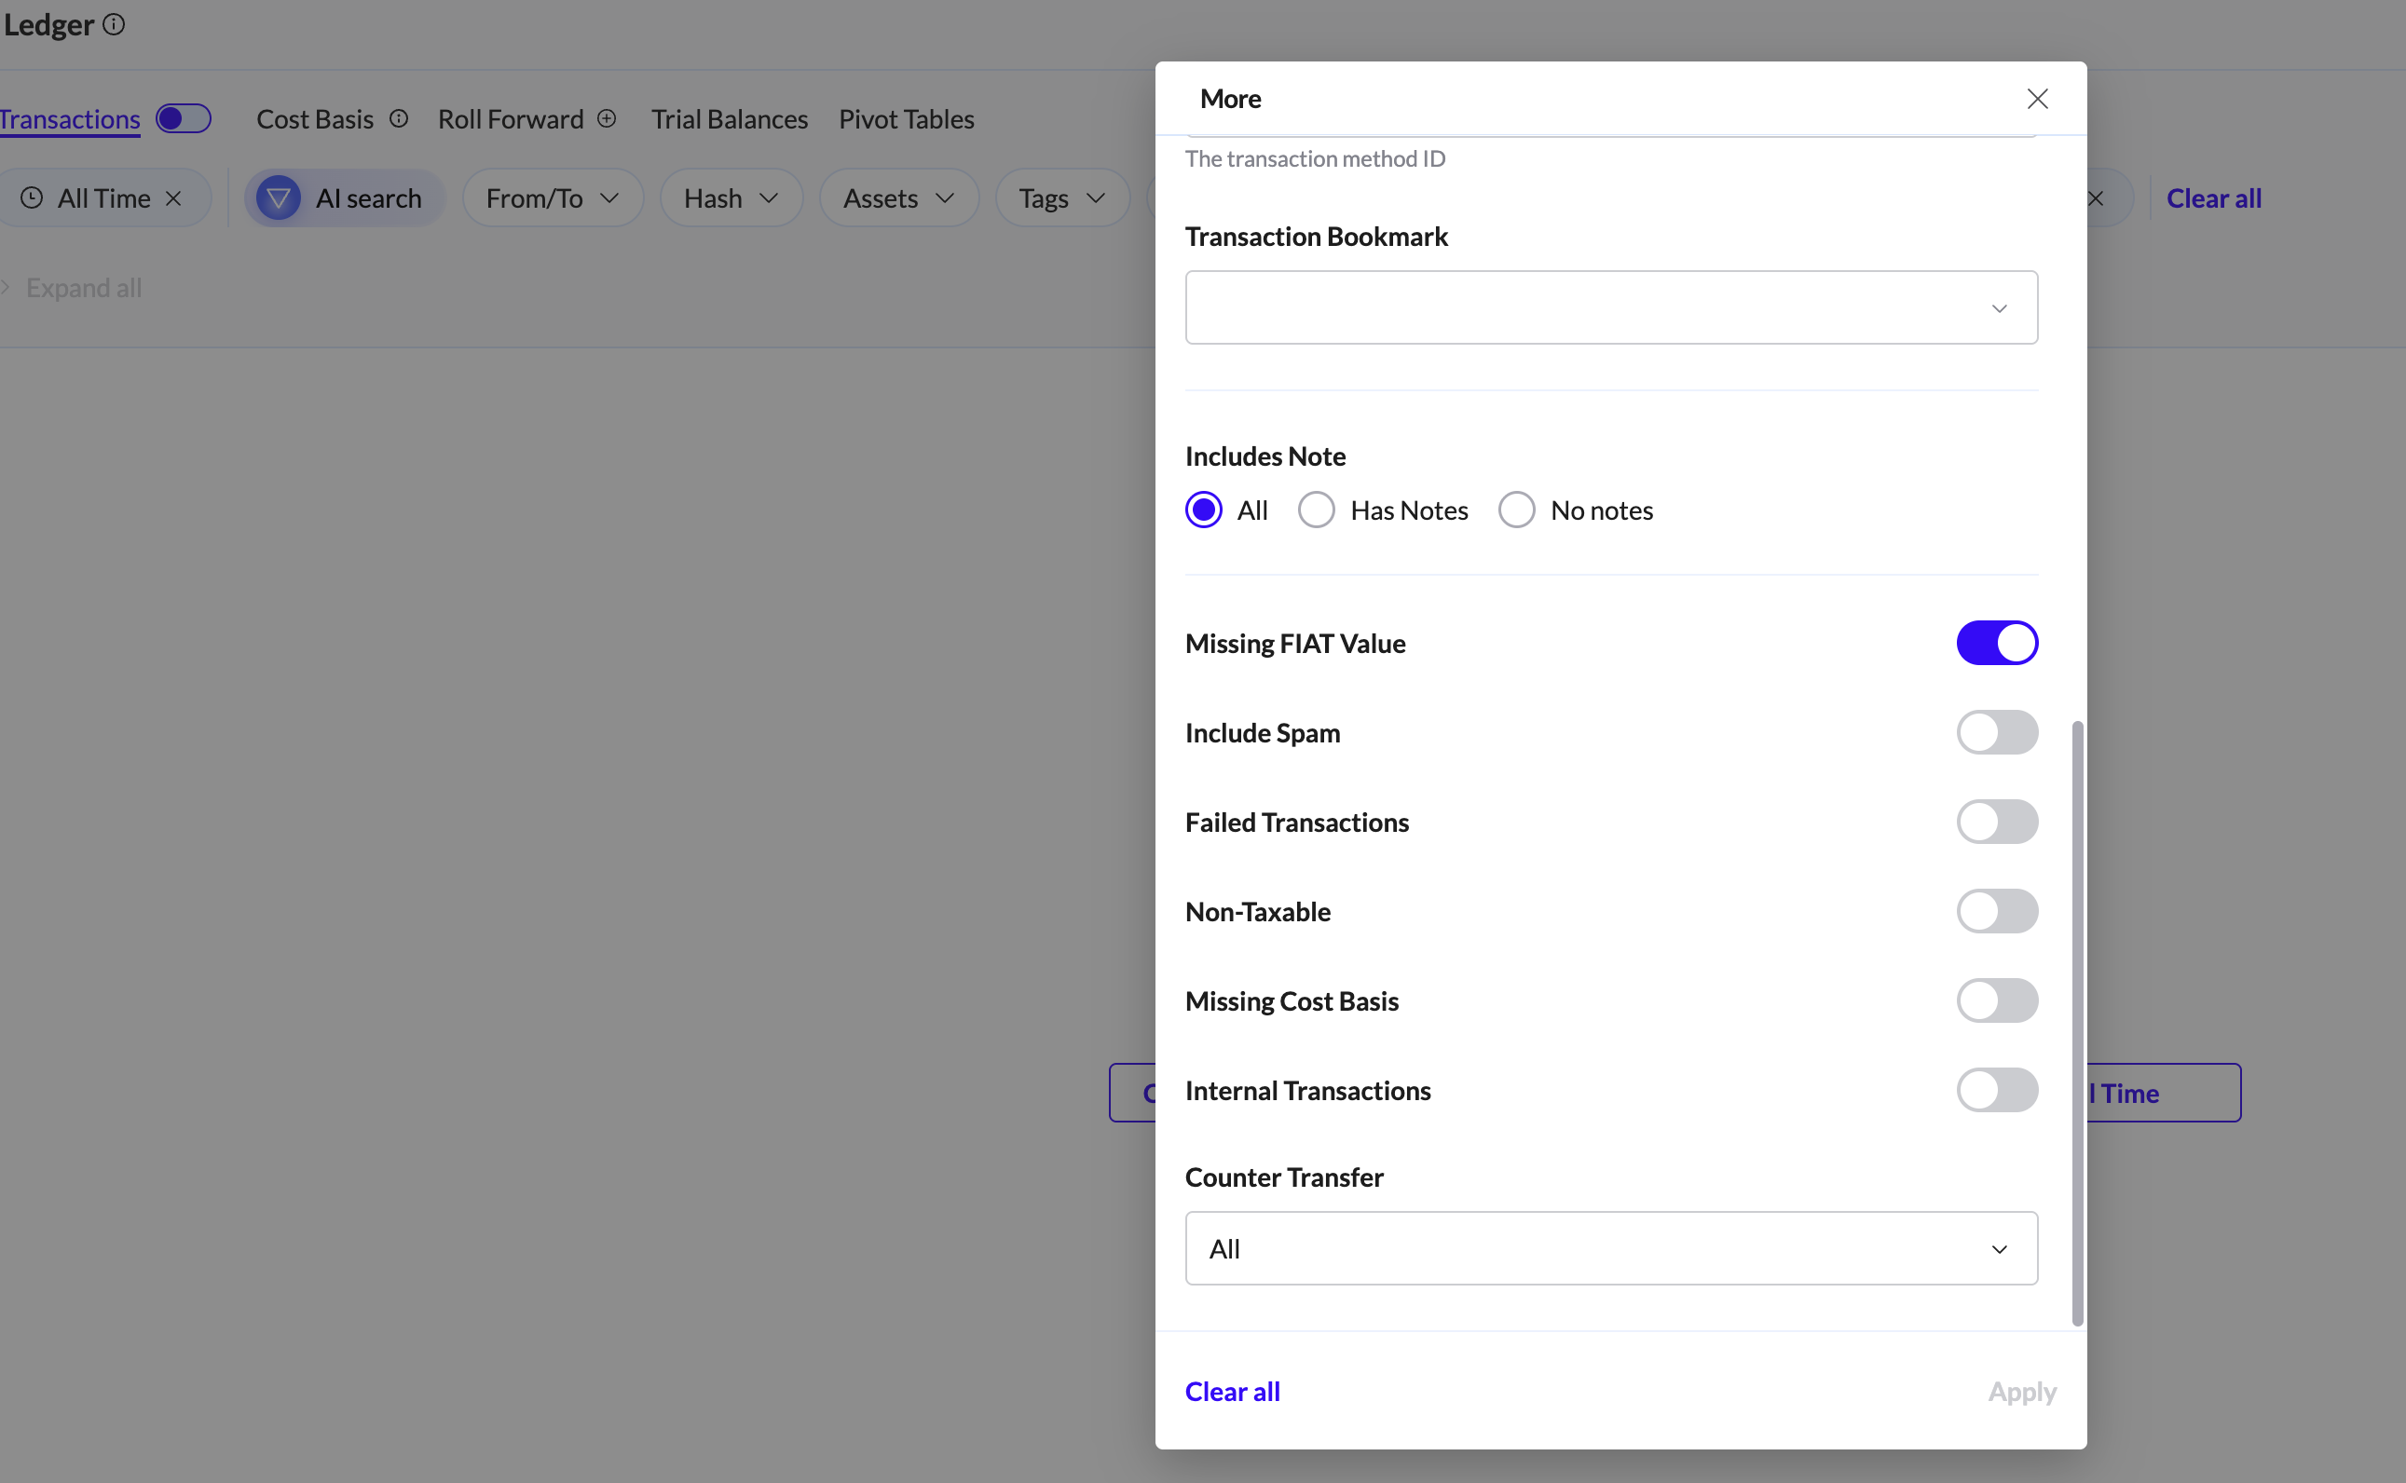2406x1483 pixels.
Task: Remove the filter chip beside Clear all
Action: 2095,198
